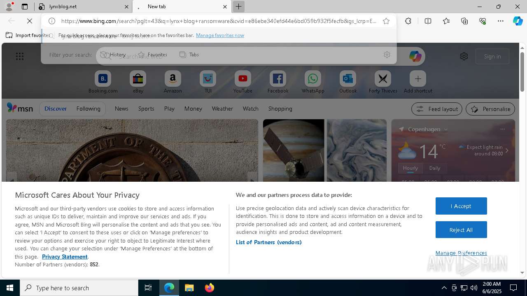The image size is (527, 296).
Task: Open weather card more options ellipsis
Action: pos(502,129)
